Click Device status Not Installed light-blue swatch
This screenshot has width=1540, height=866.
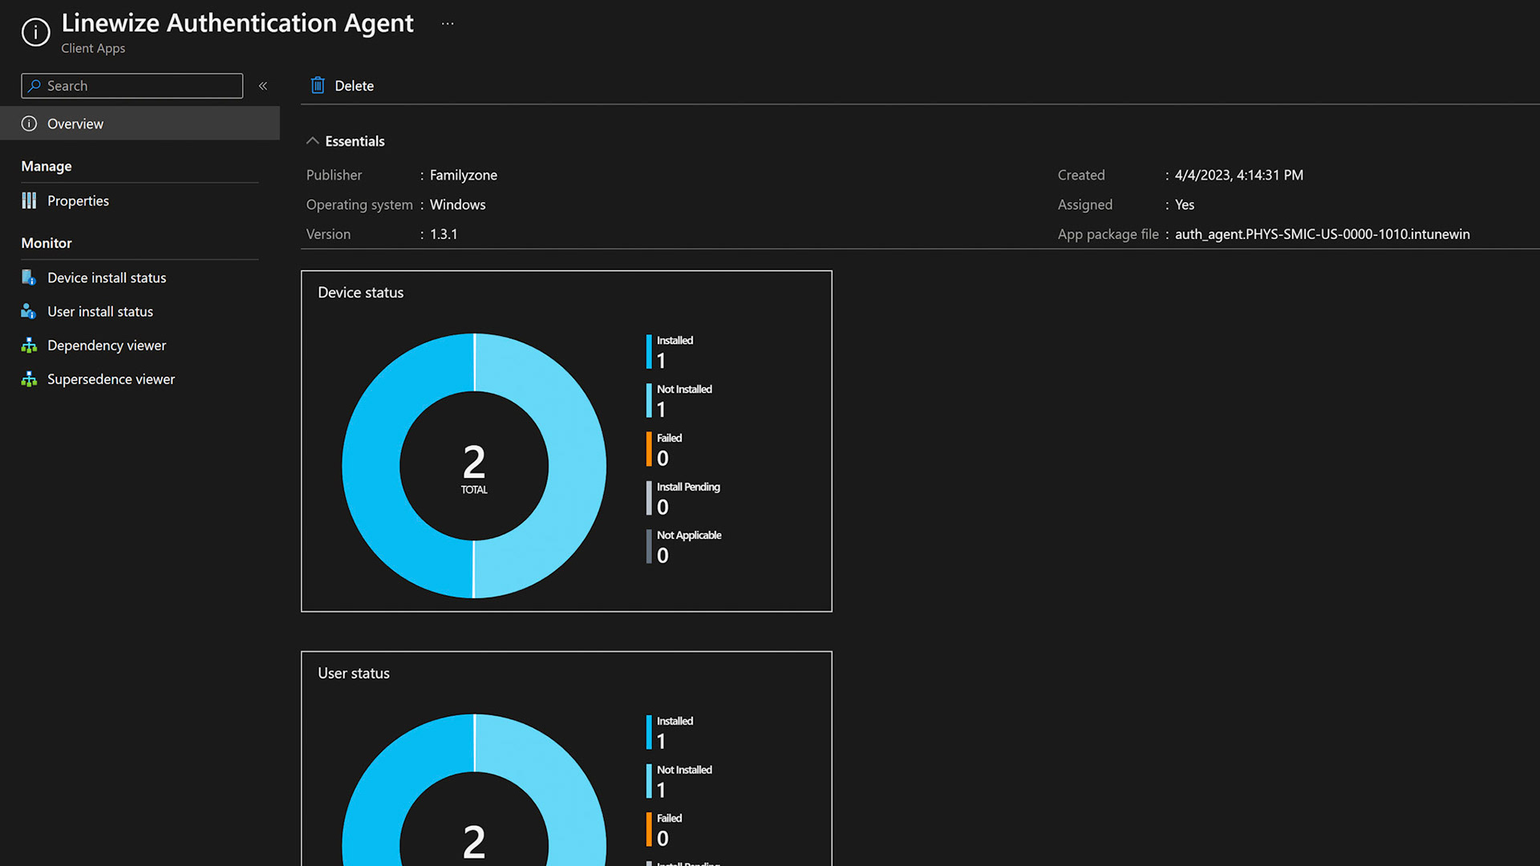coord(649,400)
